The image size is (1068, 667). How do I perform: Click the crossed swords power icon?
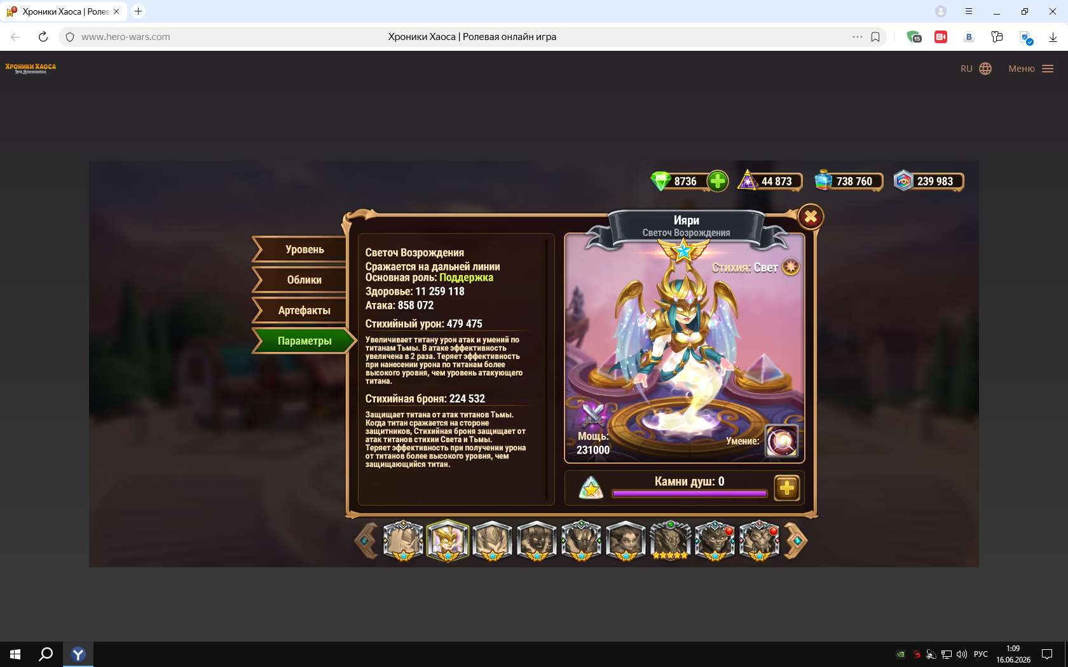pos(593,415)
